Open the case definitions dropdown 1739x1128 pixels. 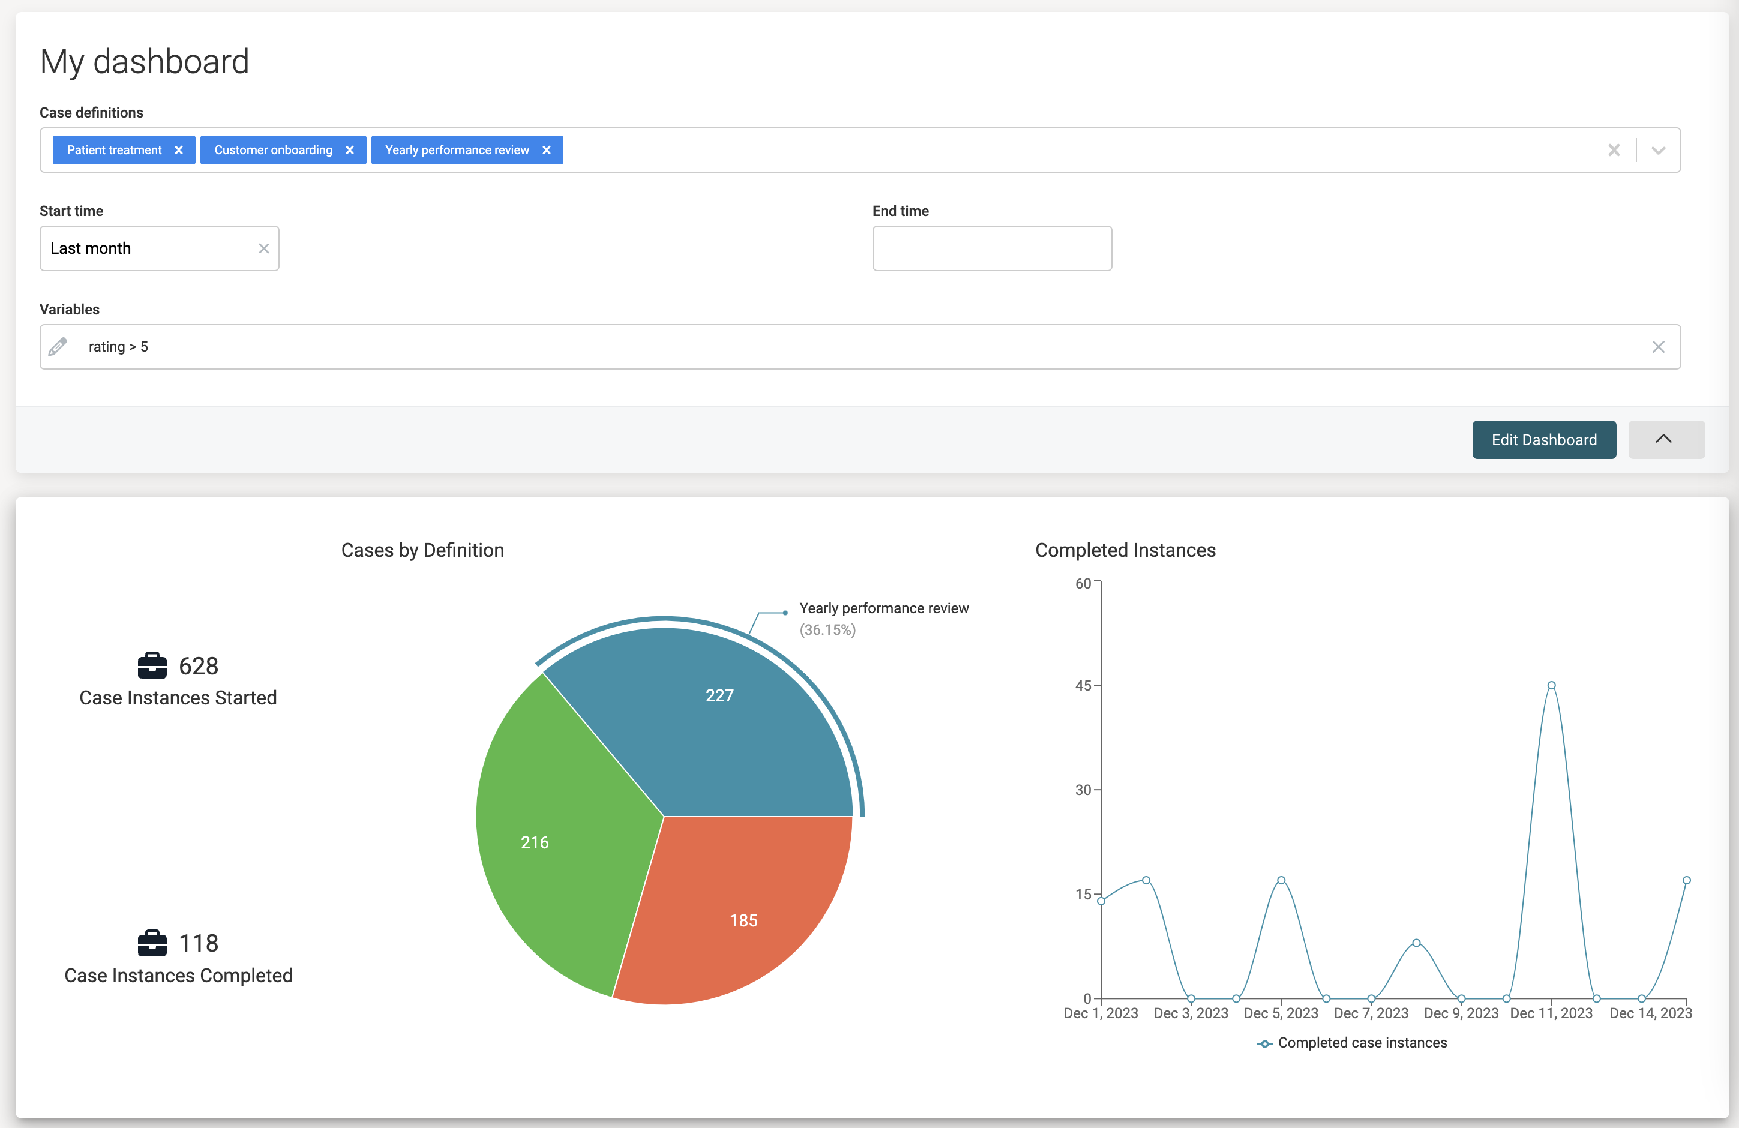click(x=1658, y=150)
